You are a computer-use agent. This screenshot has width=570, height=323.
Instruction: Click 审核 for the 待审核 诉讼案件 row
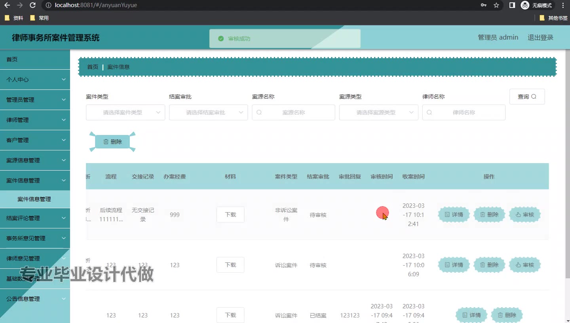(x=525, y=265)
